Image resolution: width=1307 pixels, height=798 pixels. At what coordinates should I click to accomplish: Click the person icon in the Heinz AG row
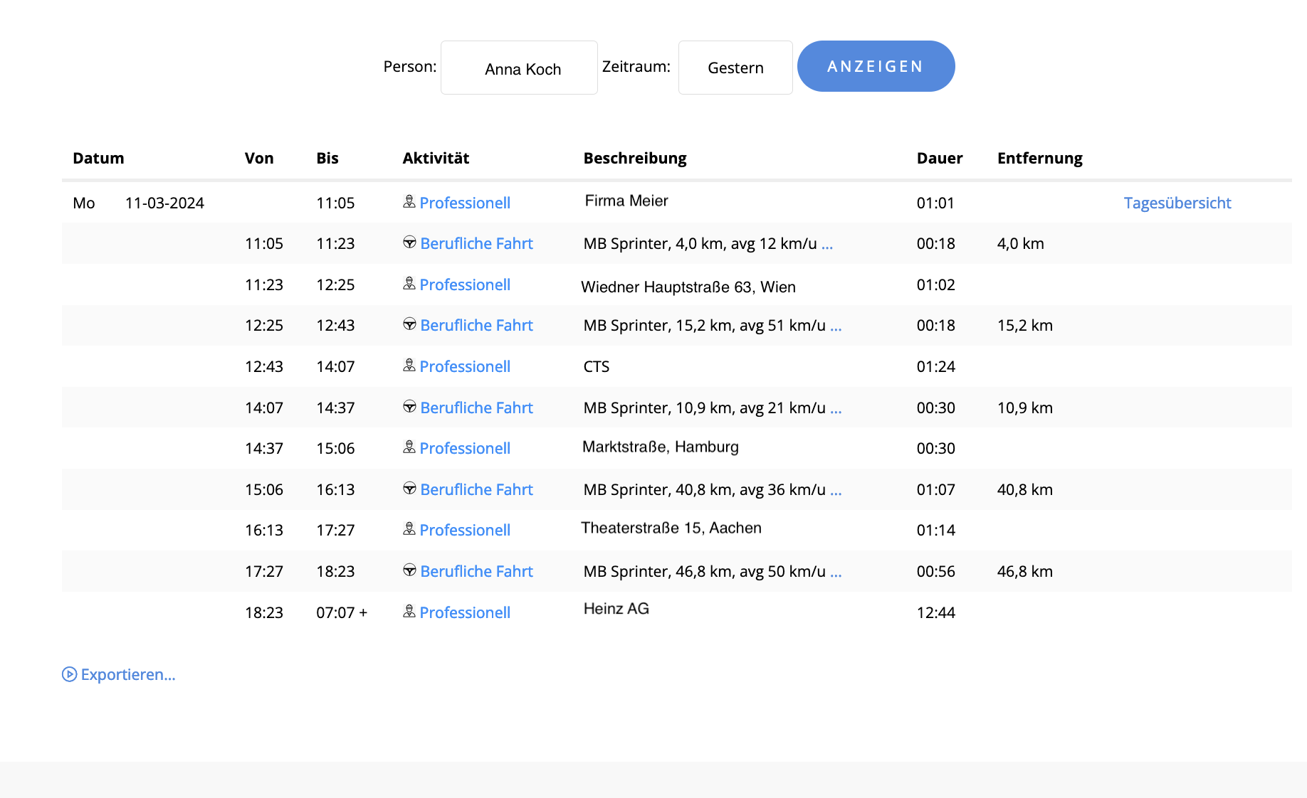pos(409,612)
